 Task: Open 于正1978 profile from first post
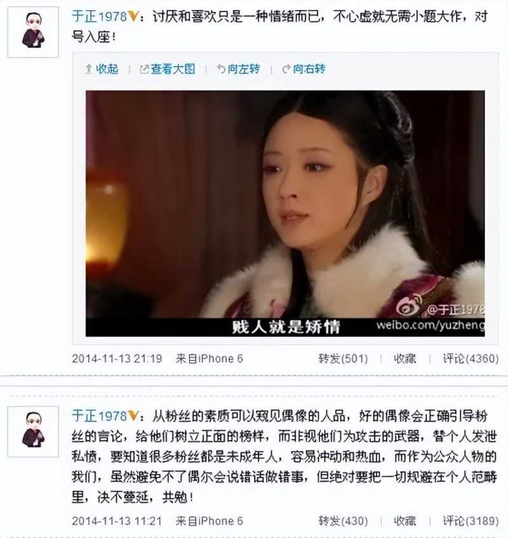click(99, 17)
